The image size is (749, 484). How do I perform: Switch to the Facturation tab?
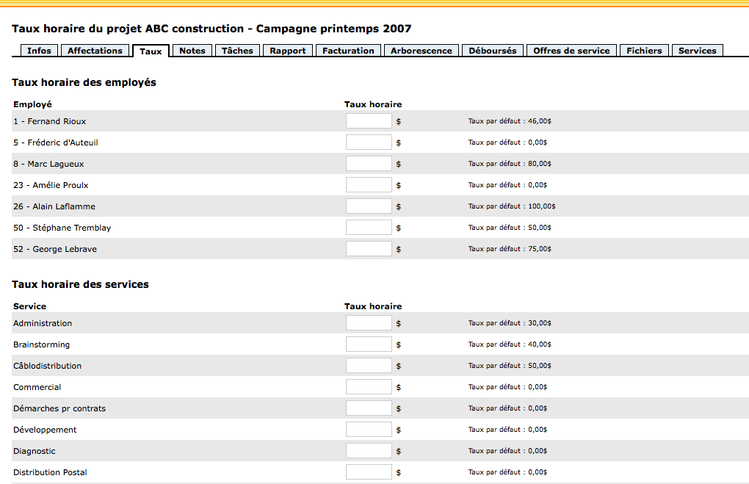click(348, 51)
